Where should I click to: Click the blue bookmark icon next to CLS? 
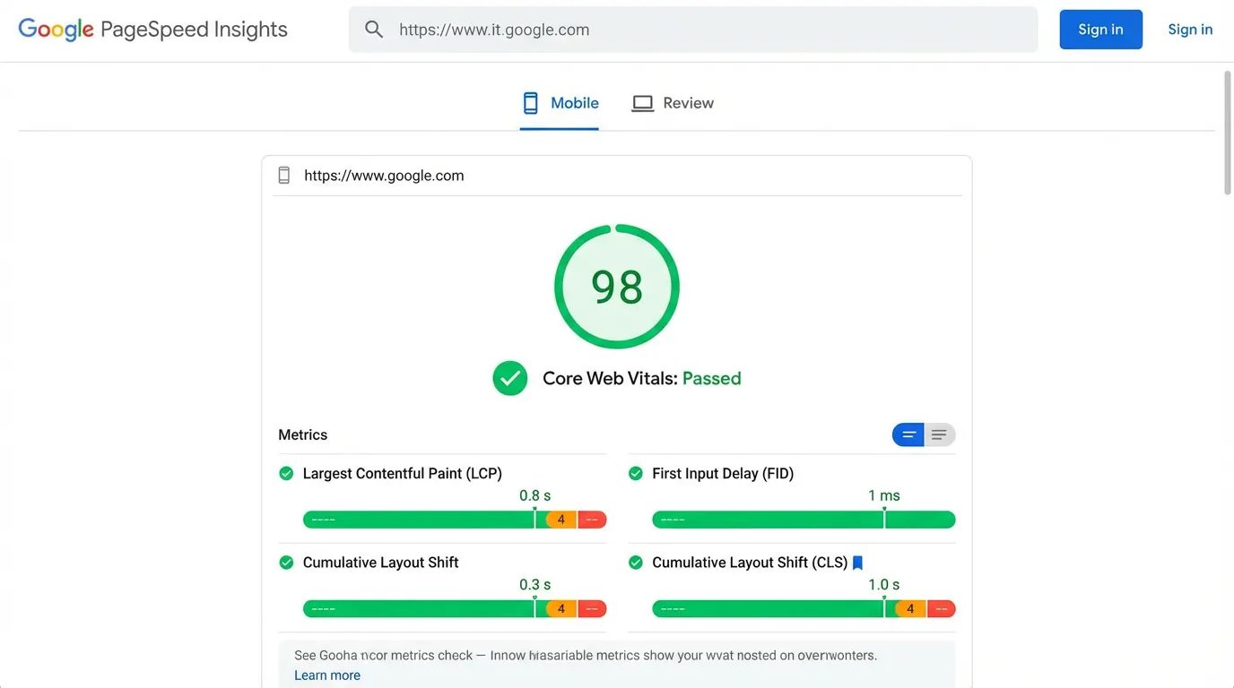(x=857, y=562)
